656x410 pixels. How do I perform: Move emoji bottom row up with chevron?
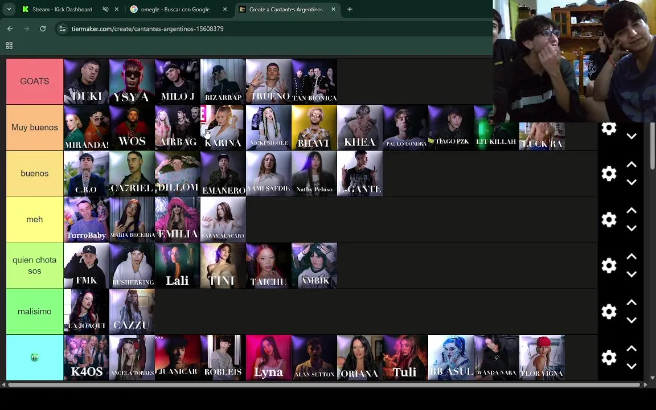click(632, 348)
